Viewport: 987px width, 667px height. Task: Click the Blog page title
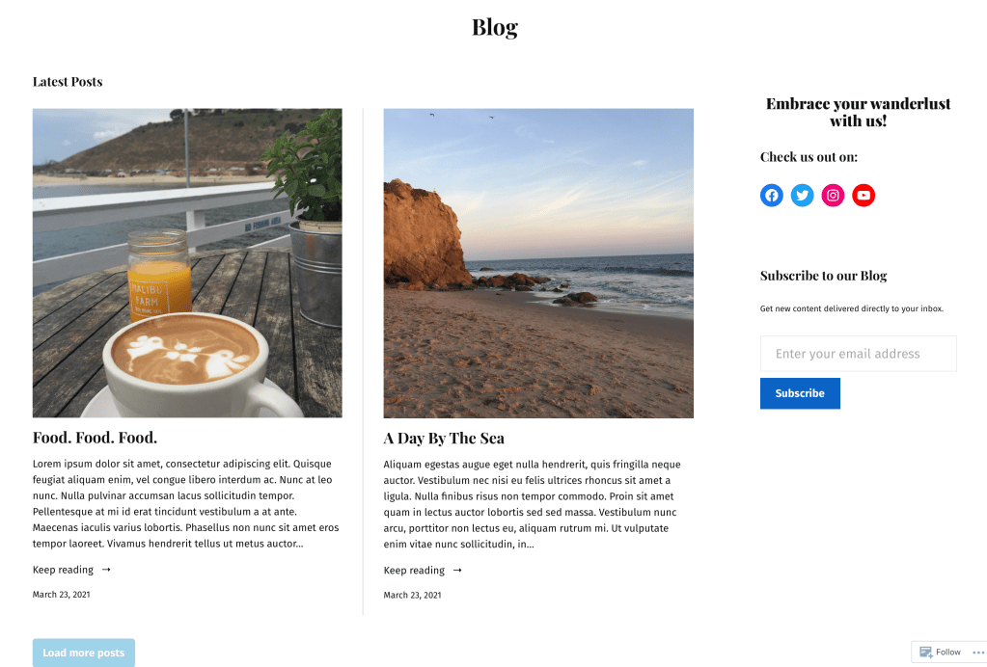coord(494,28)
